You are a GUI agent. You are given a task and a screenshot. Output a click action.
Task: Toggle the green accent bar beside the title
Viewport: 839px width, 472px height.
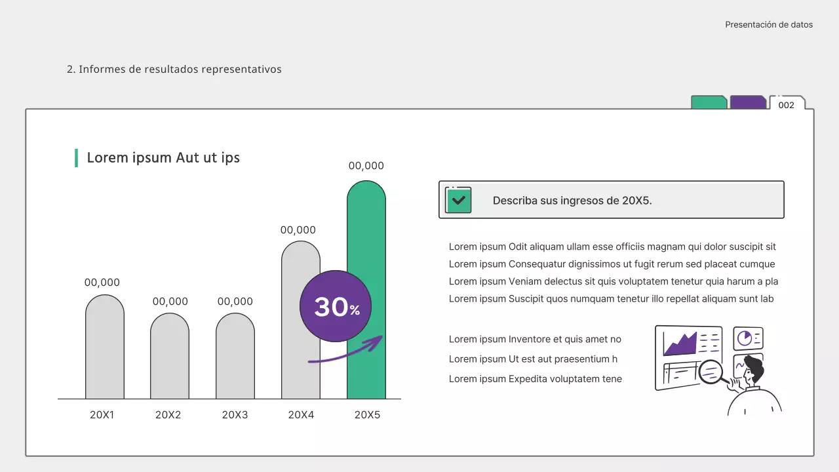(x=77, y=157)
